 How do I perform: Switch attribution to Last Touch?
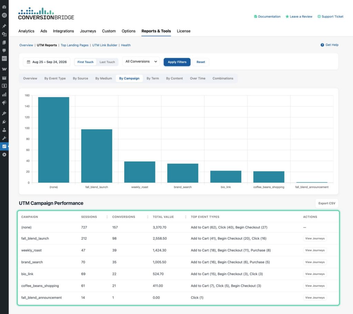[107, 62]
